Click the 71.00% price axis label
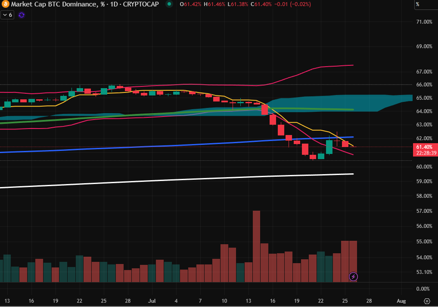The width and height of the screenshot is (438, 307). pyautogui.click(x=424, y=22)
